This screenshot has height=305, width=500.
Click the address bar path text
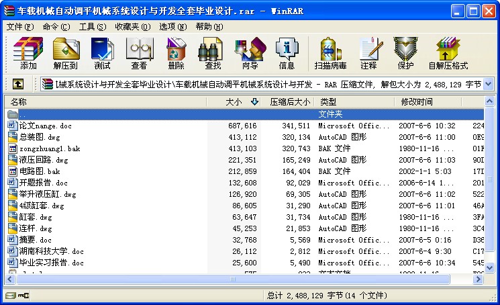click(x=268, y=84)
